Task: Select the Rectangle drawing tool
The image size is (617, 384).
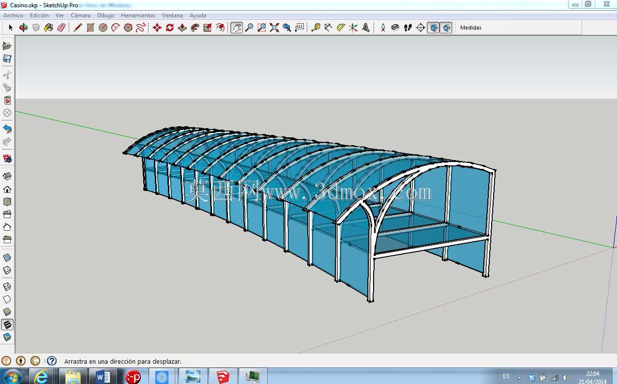Action: tap(90, 28)
